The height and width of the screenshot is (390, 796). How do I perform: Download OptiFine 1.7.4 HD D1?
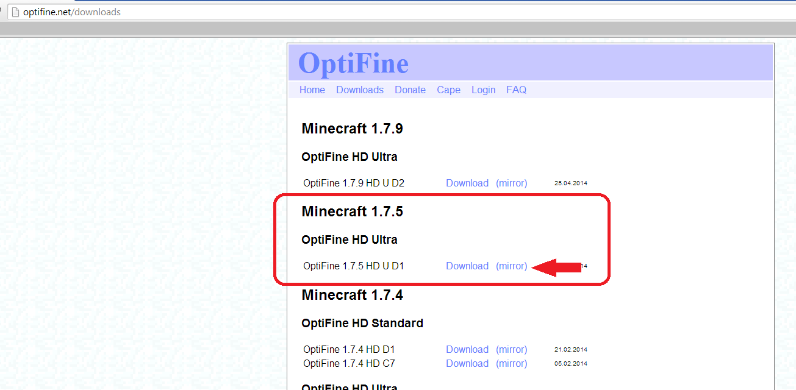[x=467, y=349]
